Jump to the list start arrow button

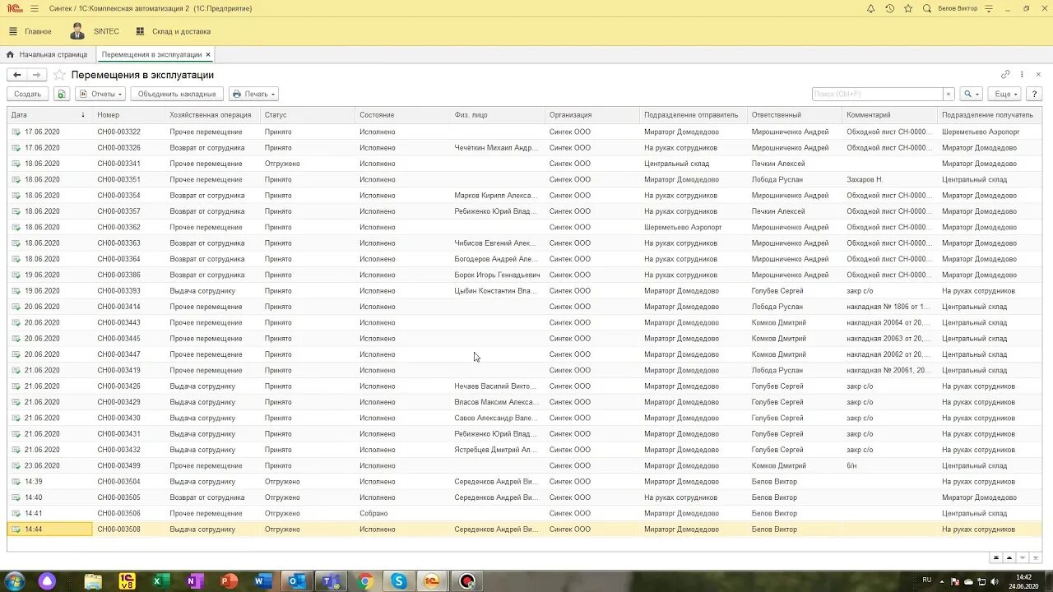[996, 557]
